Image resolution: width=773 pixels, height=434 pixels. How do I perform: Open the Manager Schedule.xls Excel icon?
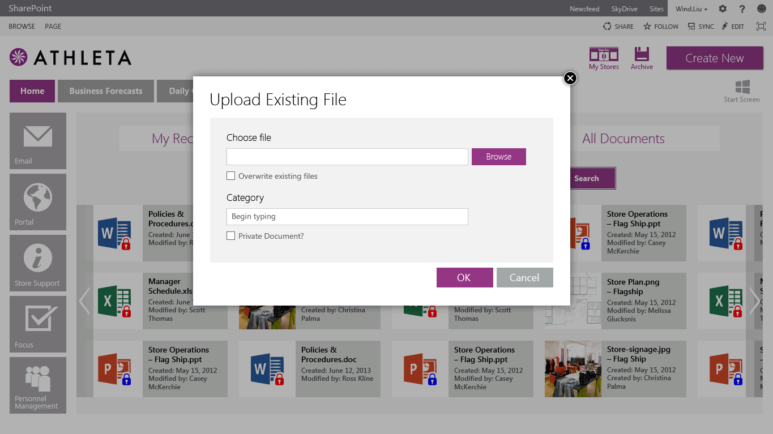[x=114, y=301]
